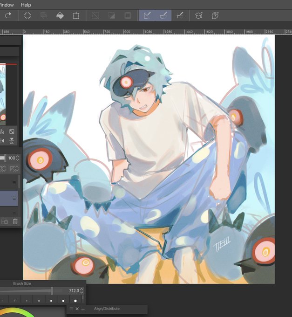292x317 pixels.
Task: Click the Align/Distribute panel title
Action: (x=107, y=309)
